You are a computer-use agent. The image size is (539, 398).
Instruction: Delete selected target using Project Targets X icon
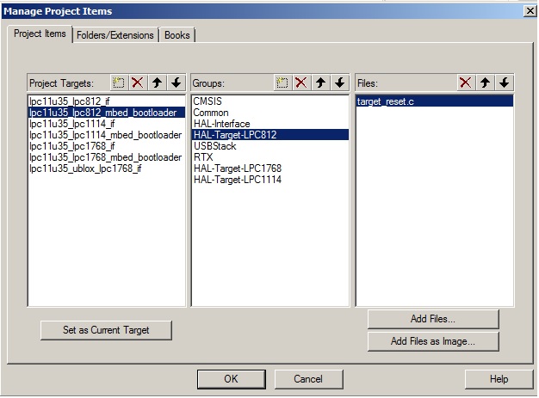click(138, 83)
